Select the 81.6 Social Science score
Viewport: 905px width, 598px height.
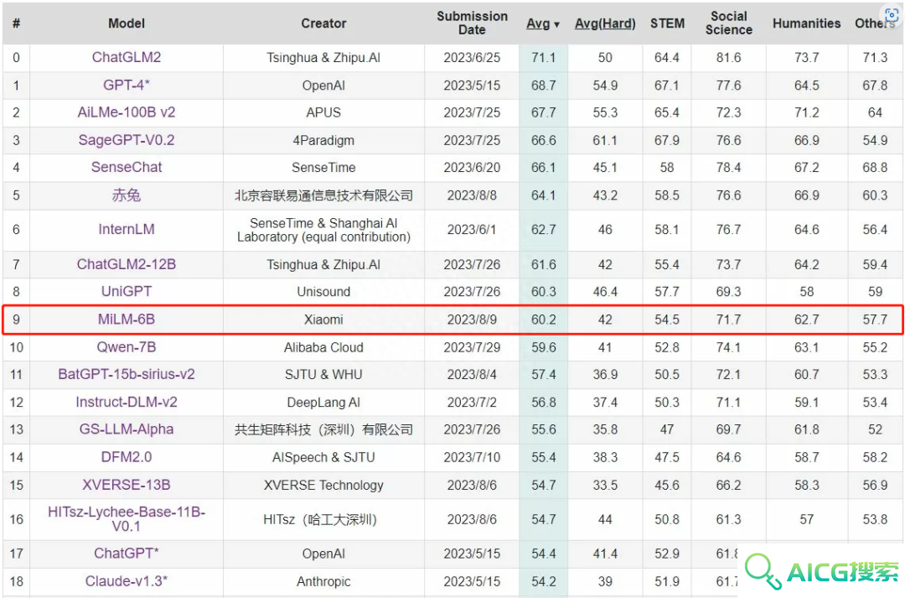pos(729,57)
